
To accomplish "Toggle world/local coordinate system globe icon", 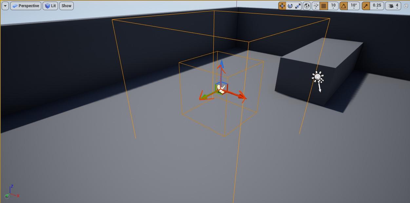I will point(307,6).
